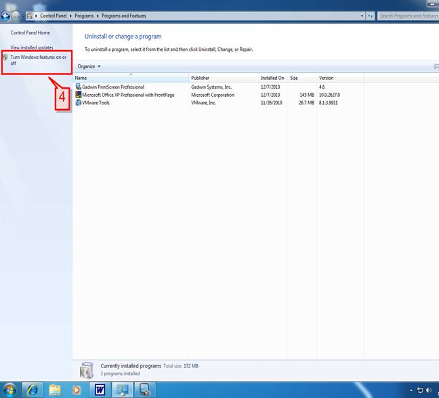Image resolution: width=439 pixels, height=398 pixels.
Task: Select Programs in the breadcrumb path
Action: [x=84, y=16]
